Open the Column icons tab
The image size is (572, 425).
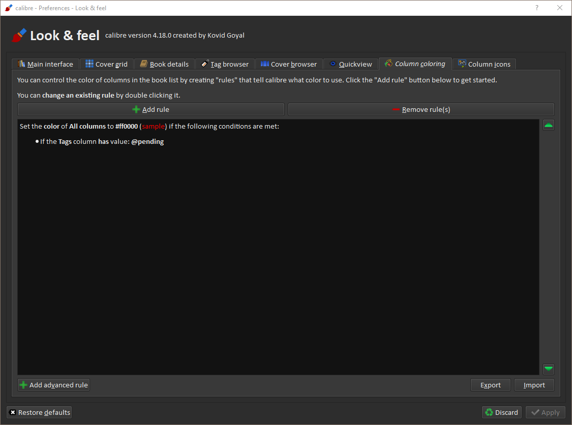(x=484, y=64)
